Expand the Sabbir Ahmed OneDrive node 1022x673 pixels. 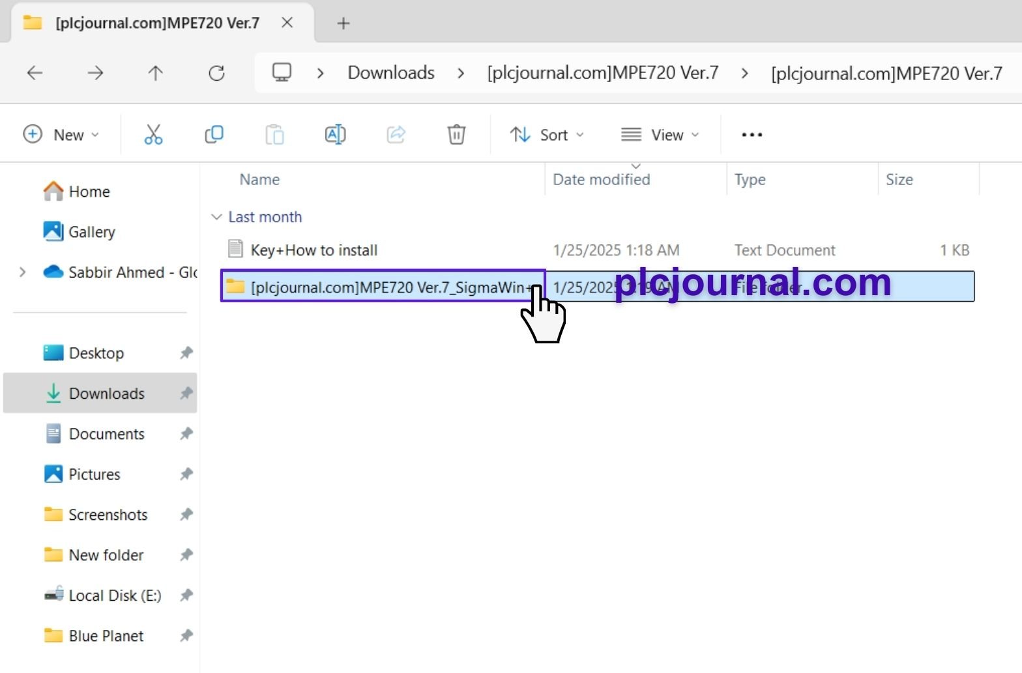(23, 272)
